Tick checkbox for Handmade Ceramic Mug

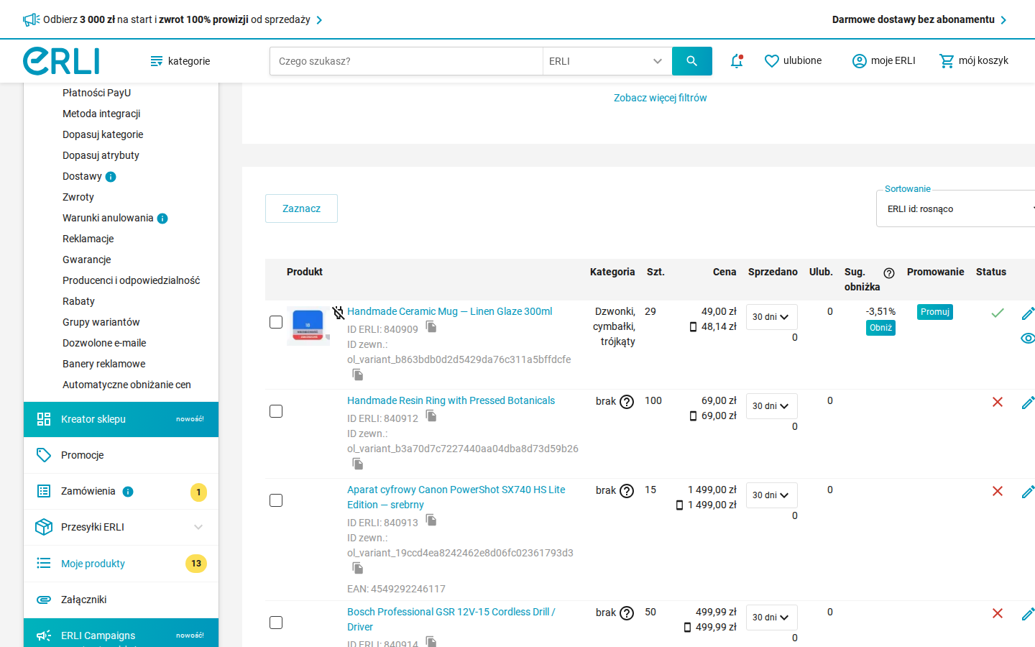[x=276, y=322]
